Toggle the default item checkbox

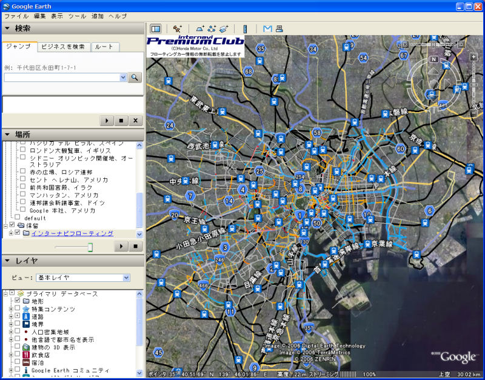(x=18, y=217)
